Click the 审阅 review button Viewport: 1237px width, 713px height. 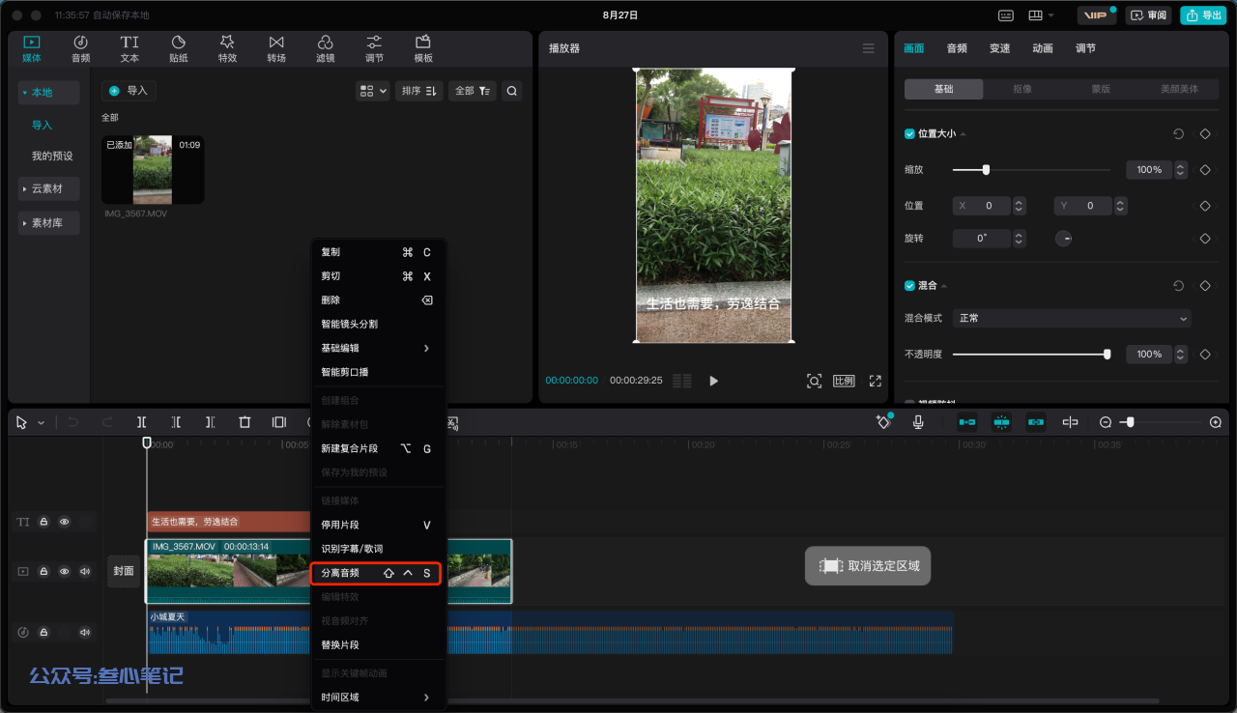click(1148, 15)
